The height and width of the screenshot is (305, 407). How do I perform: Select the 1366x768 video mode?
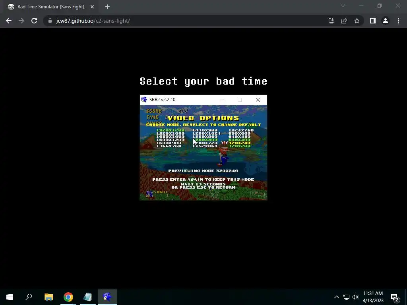[x=169, y=146]
